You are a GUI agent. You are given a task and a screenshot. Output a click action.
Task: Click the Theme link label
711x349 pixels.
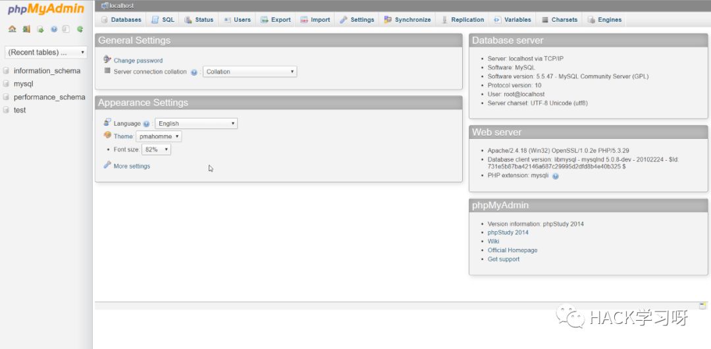click(123, 136)
